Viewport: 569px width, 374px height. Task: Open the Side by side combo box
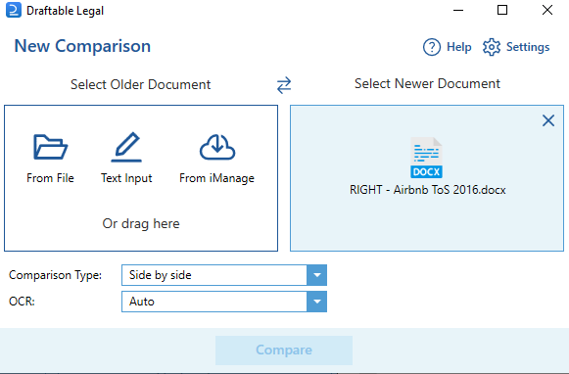[224, 275]
